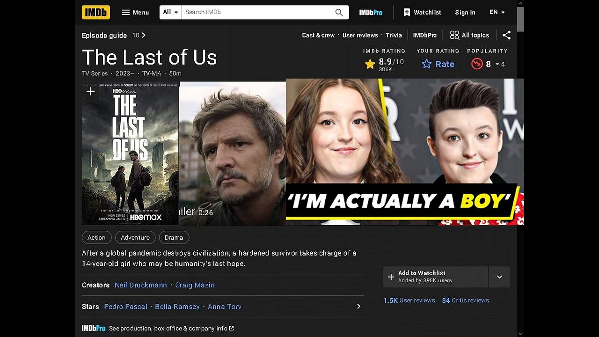Click the popularity number 8
This screenshot has height=337, width=599.
[x=488, y=64]
